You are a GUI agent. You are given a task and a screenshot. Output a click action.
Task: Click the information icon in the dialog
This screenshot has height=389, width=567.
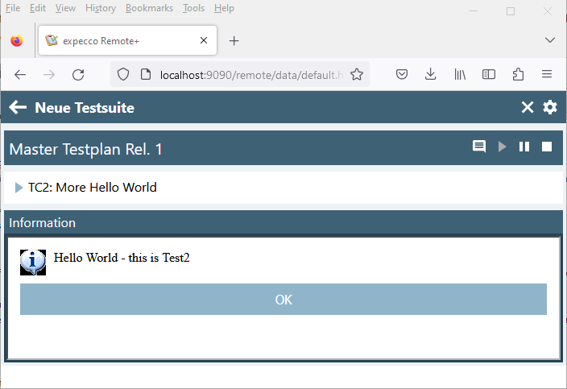[33, 261]
